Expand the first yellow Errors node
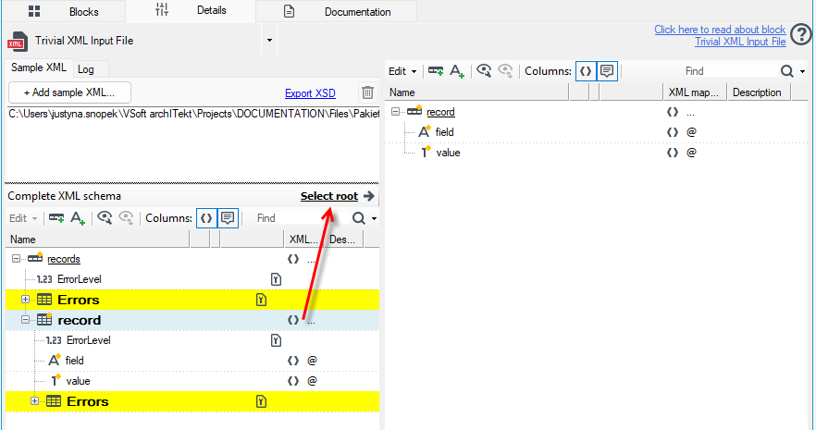 [x=25, y=300]
